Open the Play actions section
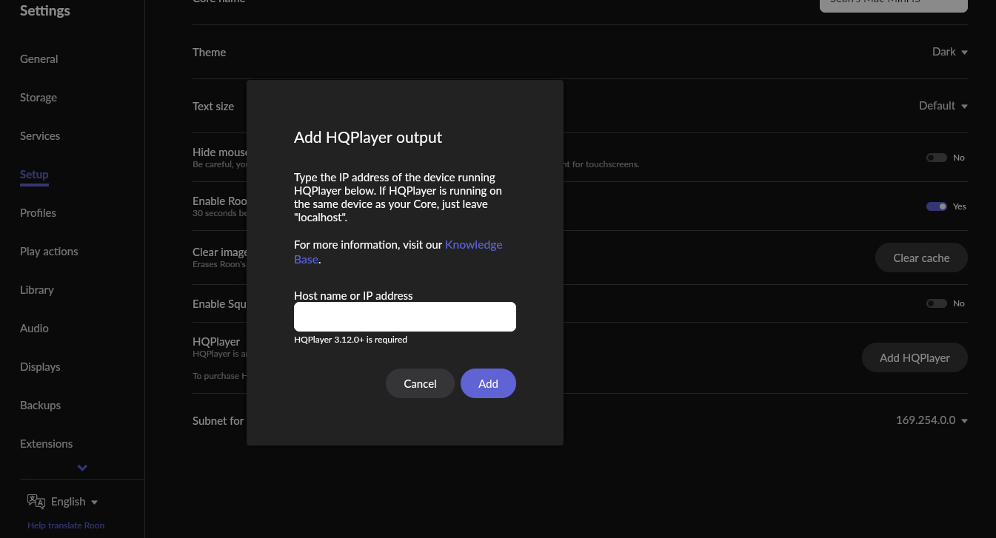The height and width of the screenshot is (538, 996). [x=49, y=252]
